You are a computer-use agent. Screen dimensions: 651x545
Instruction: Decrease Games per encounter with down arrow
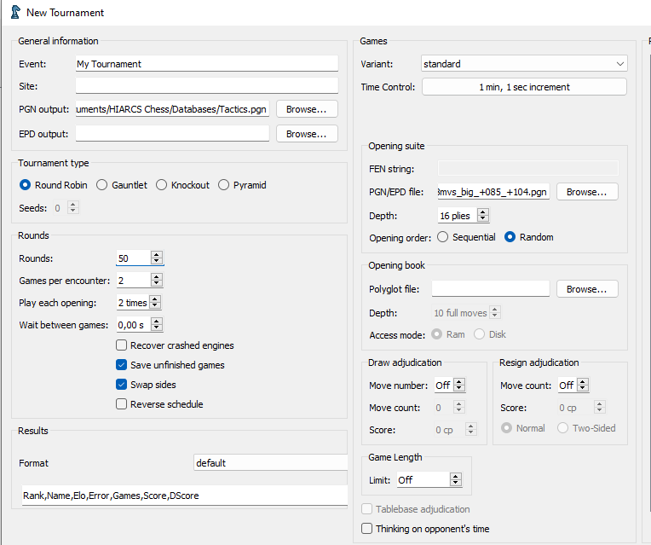(x=157, y=283)
